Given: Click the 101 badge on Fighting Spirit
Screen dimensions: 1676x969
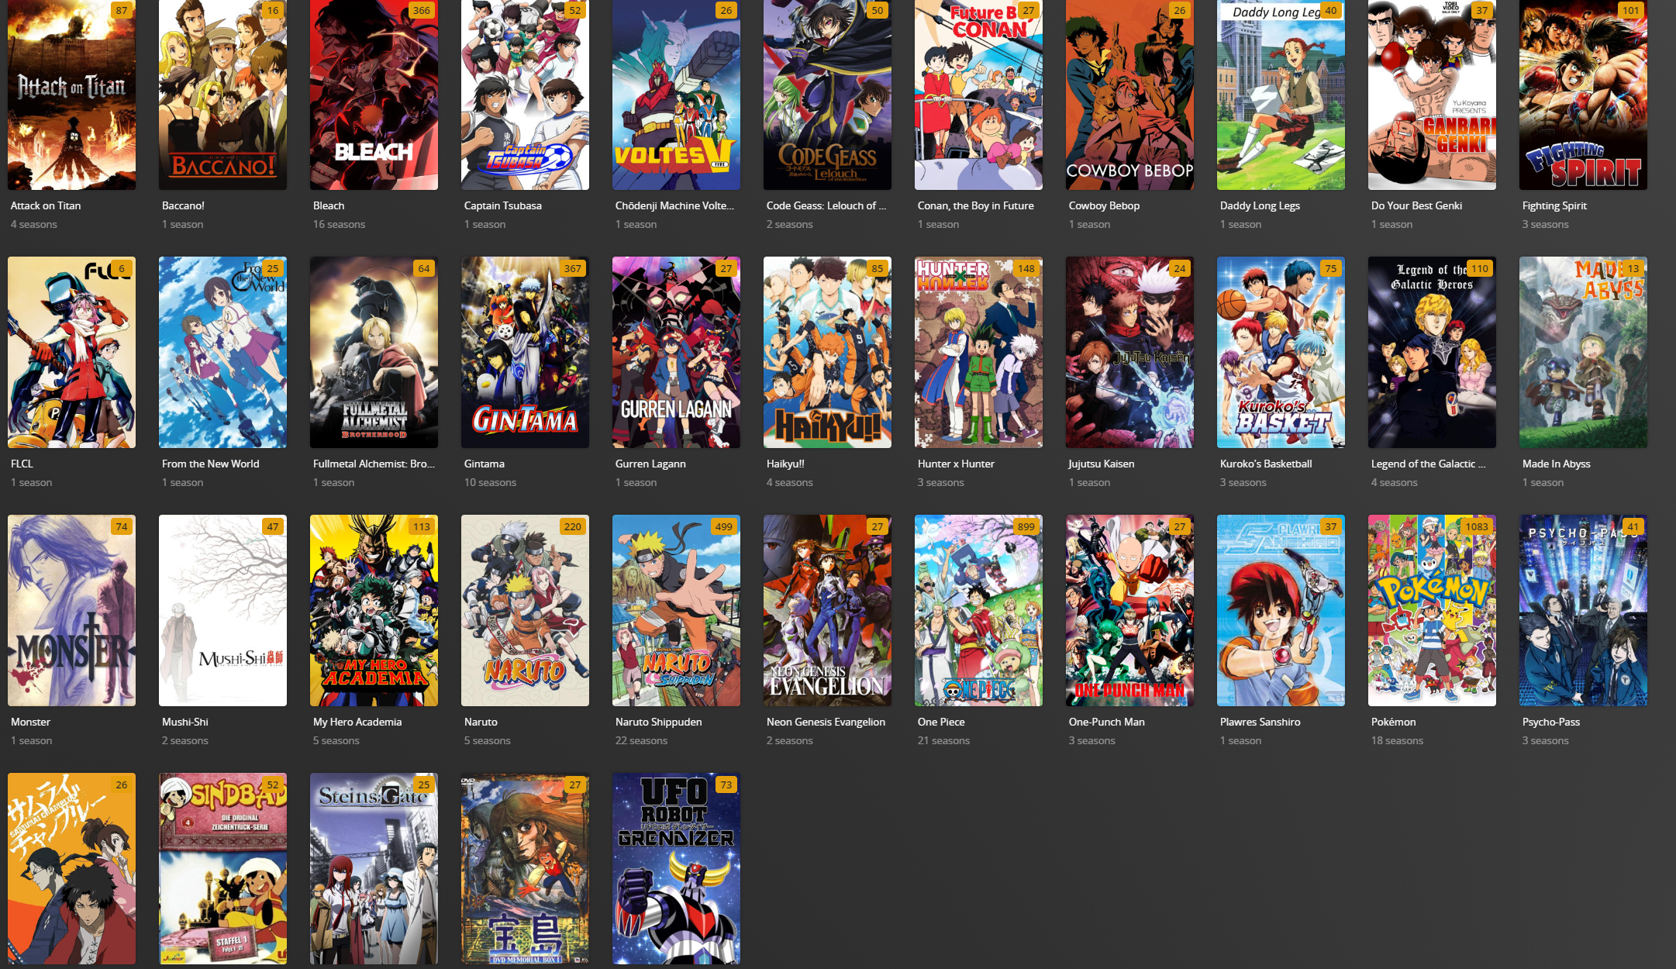Looking at the screenshot, I should coord(1630,10).
